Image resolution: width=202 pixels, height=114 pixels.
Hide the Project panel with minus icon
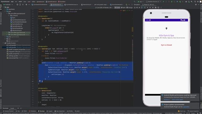coord(29,4)
